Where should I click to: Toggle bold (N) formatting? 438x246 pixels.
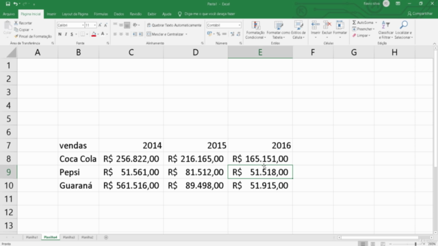pos(60,34)
